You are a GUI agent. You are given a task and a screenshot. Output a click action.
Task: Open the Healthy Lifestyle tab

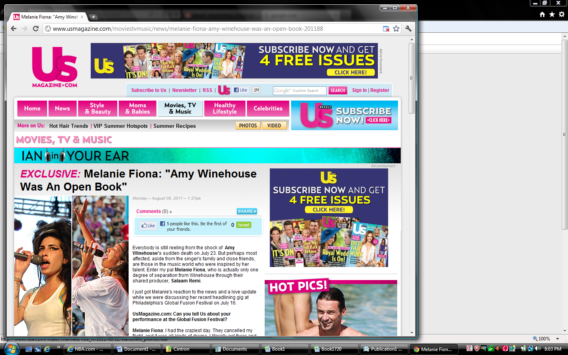225,108
